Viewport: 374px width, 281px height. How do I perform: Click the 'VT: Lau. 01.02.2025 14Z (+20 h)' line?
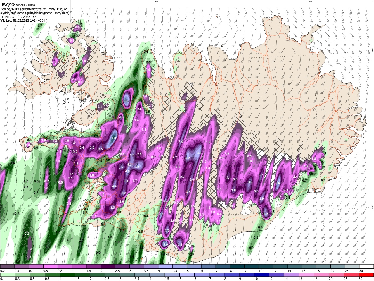(x=24, y=20)
